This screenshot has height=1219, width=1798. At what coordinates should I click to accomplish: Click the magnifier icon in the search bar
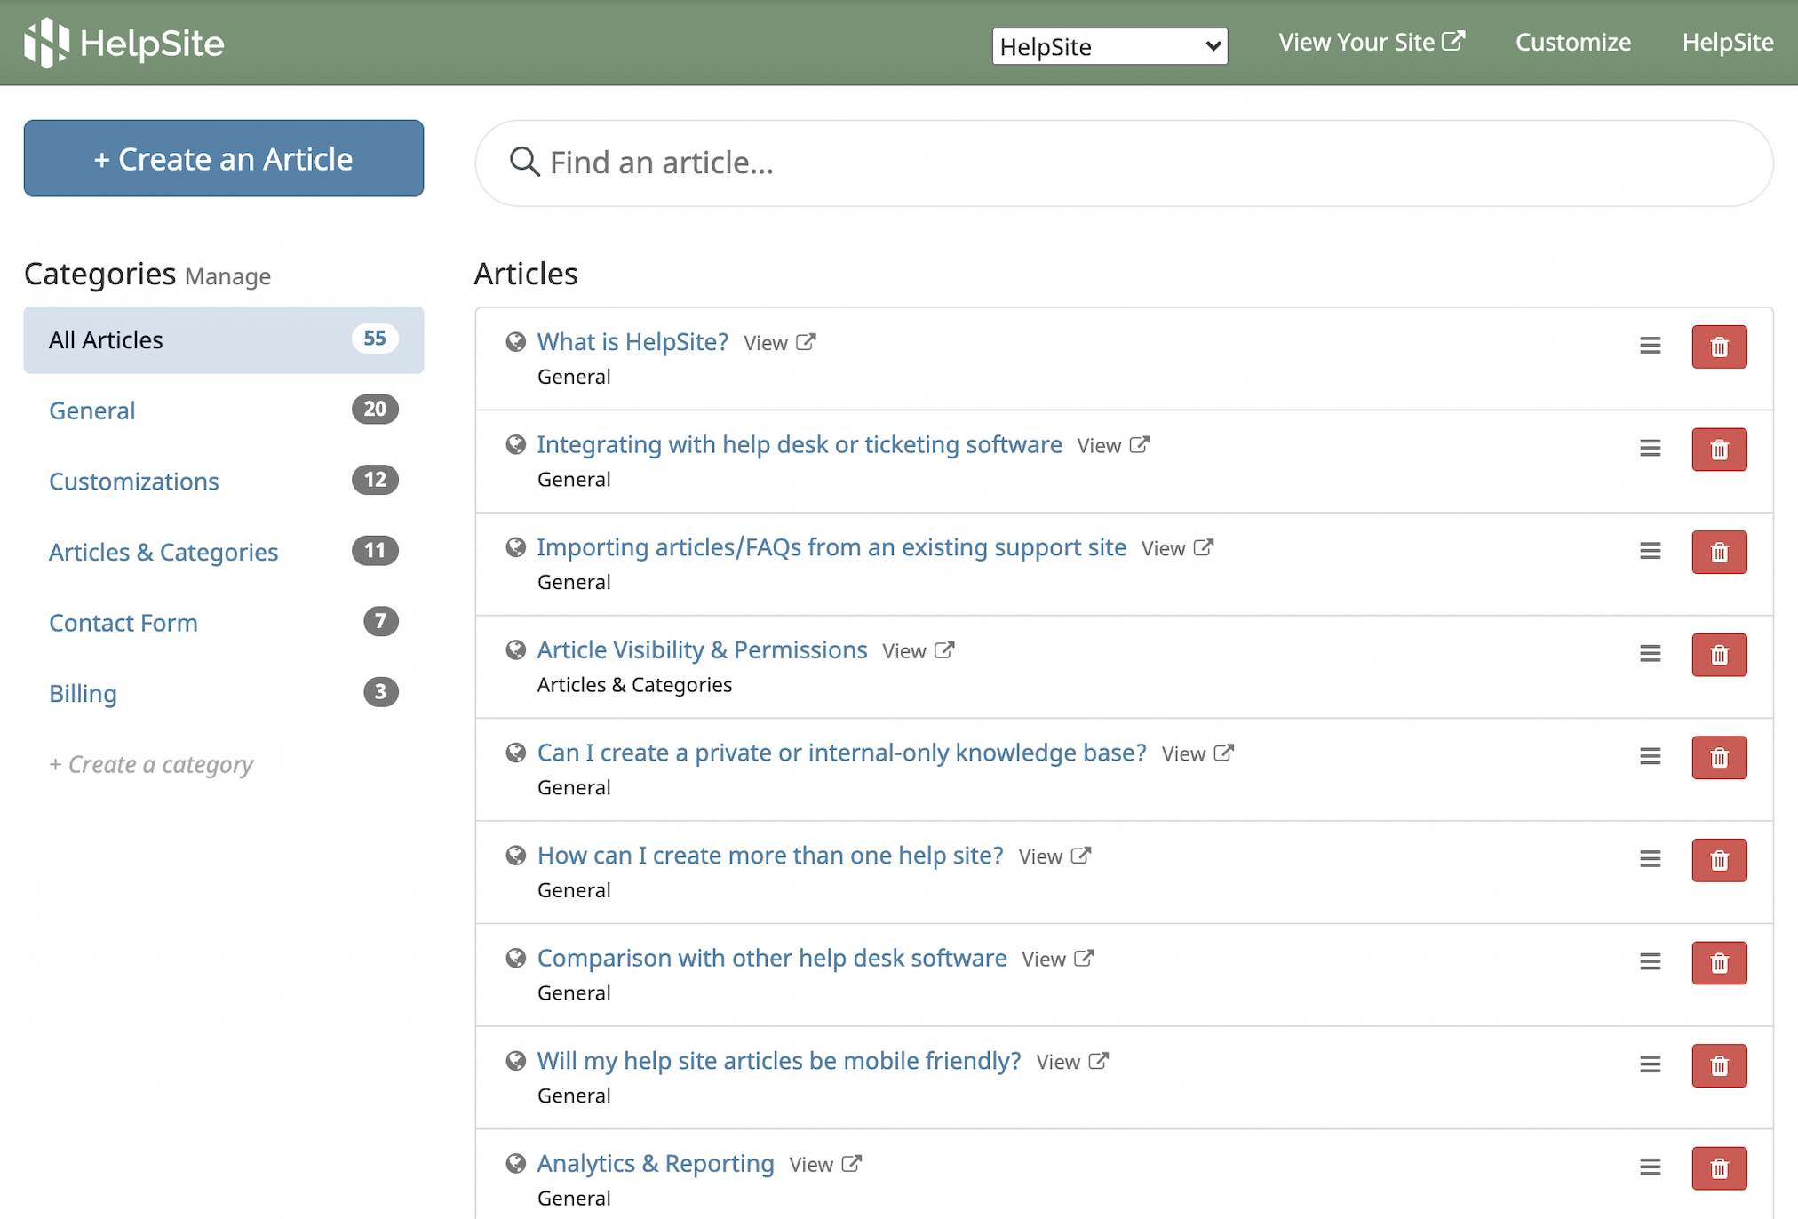[524, 162]
